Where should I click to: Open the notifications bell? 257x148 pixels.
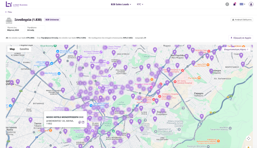(234, 4)
